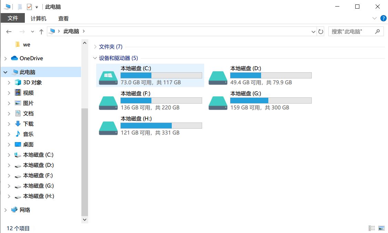Select 本地磁盘 (H:) in navigation tree
The width and height of the screenshot is (388, 233).
38,196
